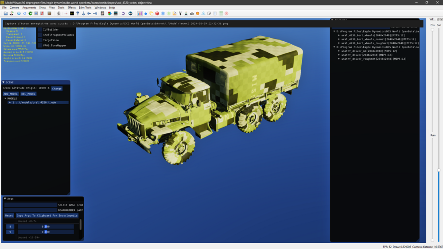443x249 pixels.
Task: Toggle the shellFragmentVolumes checkbox
Action: click(x=40, y=35)
